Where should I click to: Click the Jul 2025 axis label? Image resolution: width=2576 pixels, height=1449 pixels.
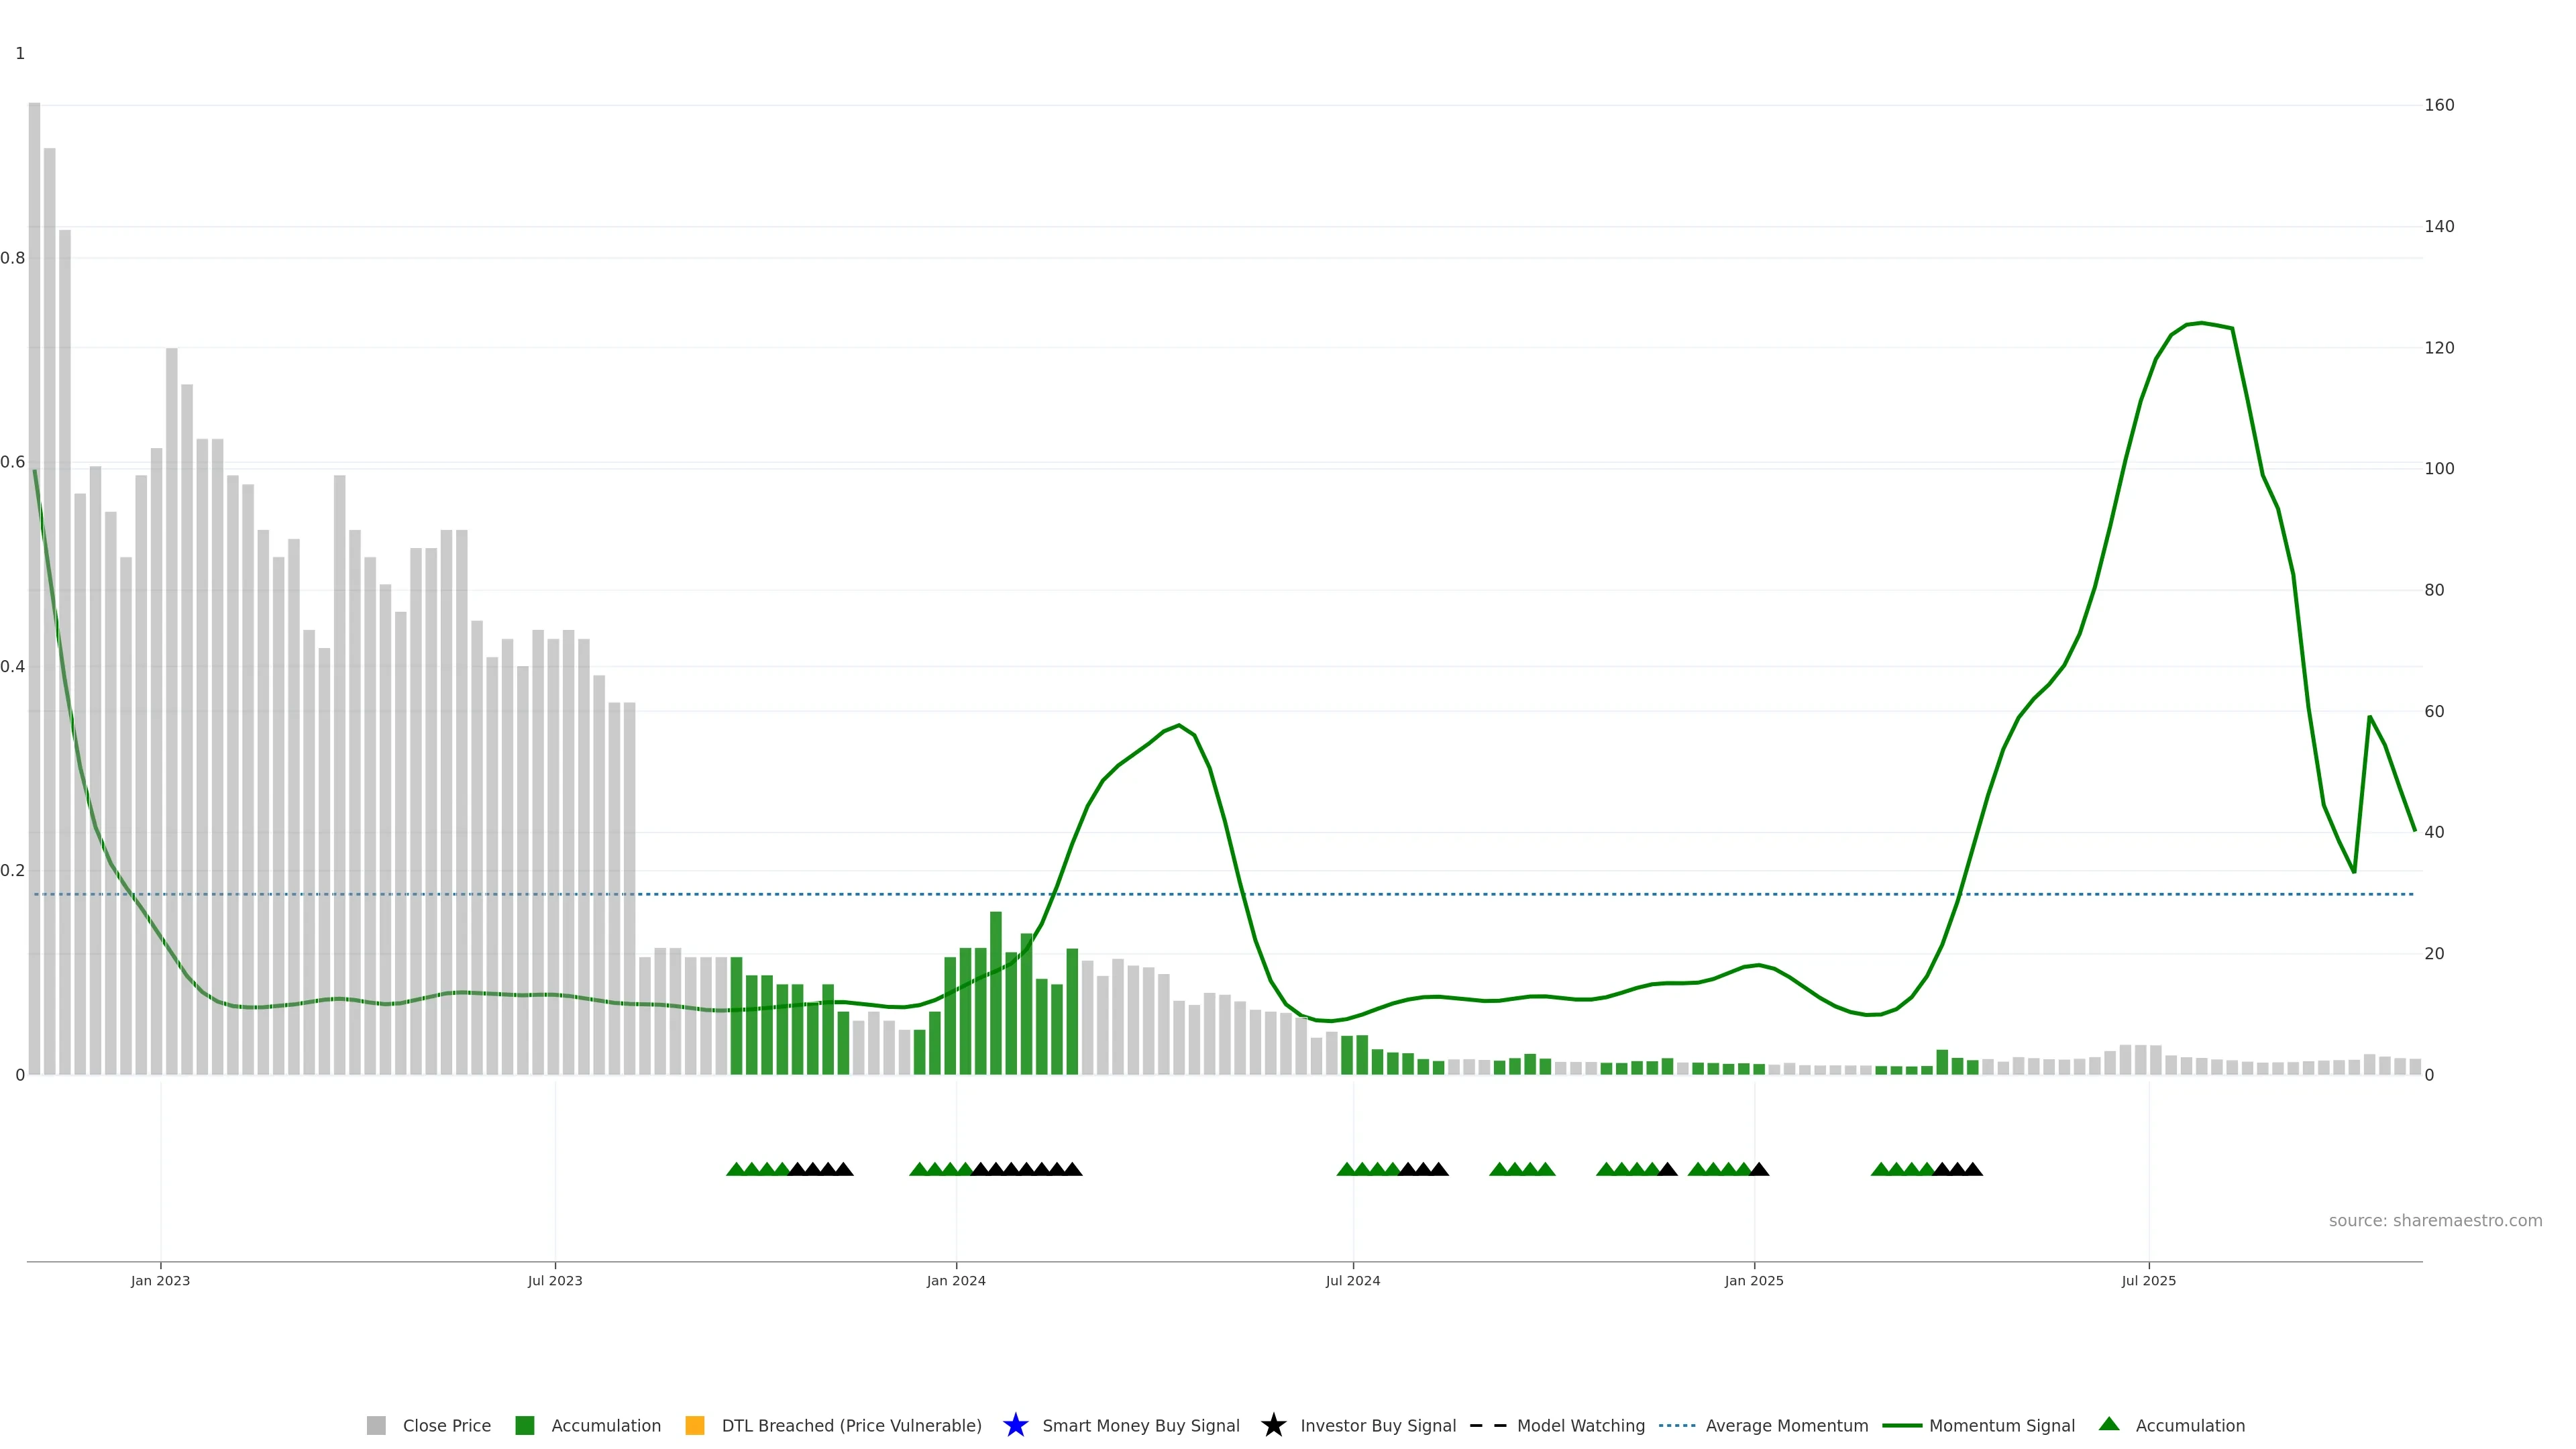click(x=2148, y=1280)
